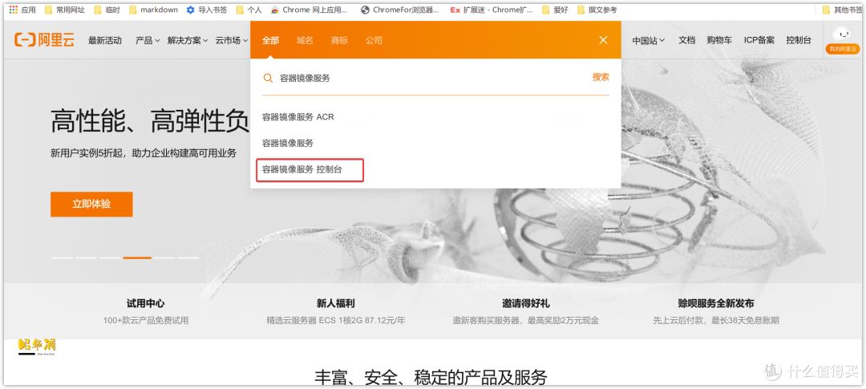Click heading 丰富、安全、稳定的产品及服务
Viewport: 866px width, 389px height.
click(431, 378)
